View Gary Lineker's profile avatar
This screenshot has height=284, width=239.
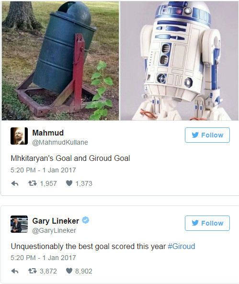pyautogui.click(x=19, y=224)
